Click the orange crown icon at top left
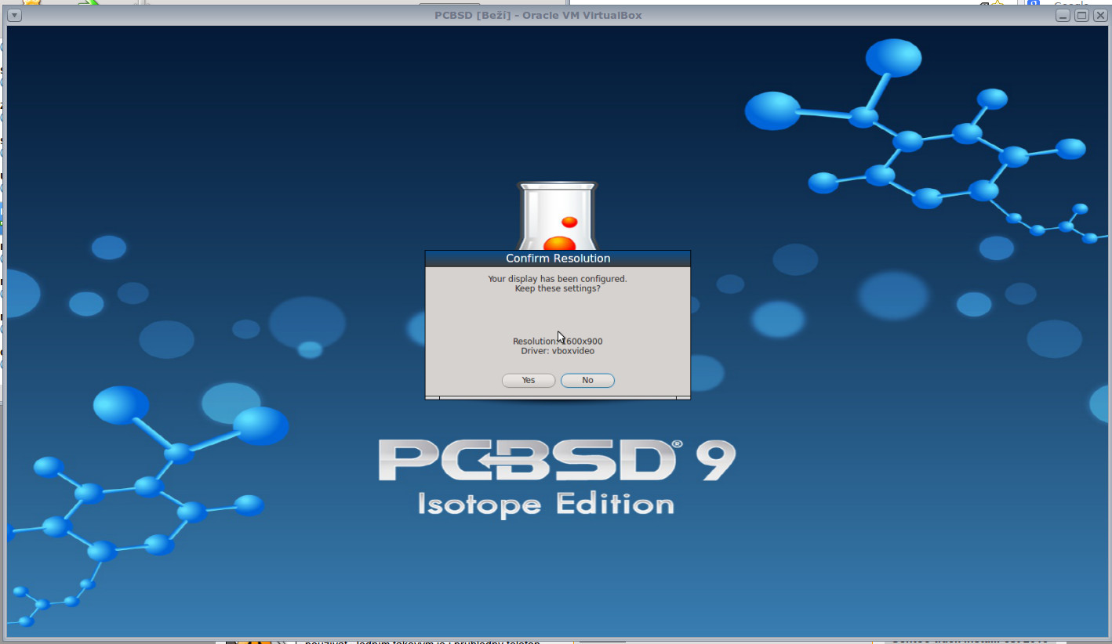 pyautogui.click(x=31, y=2)
